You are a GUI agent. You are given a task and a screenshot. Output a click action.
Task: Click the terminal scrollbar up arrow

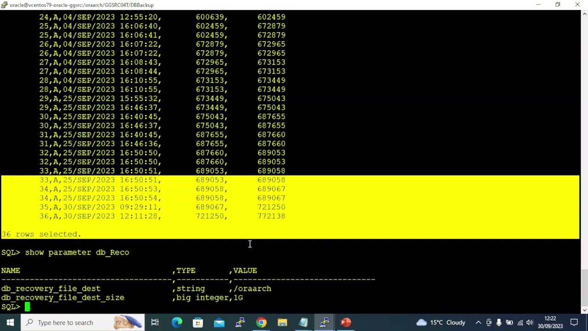(584, 14)
